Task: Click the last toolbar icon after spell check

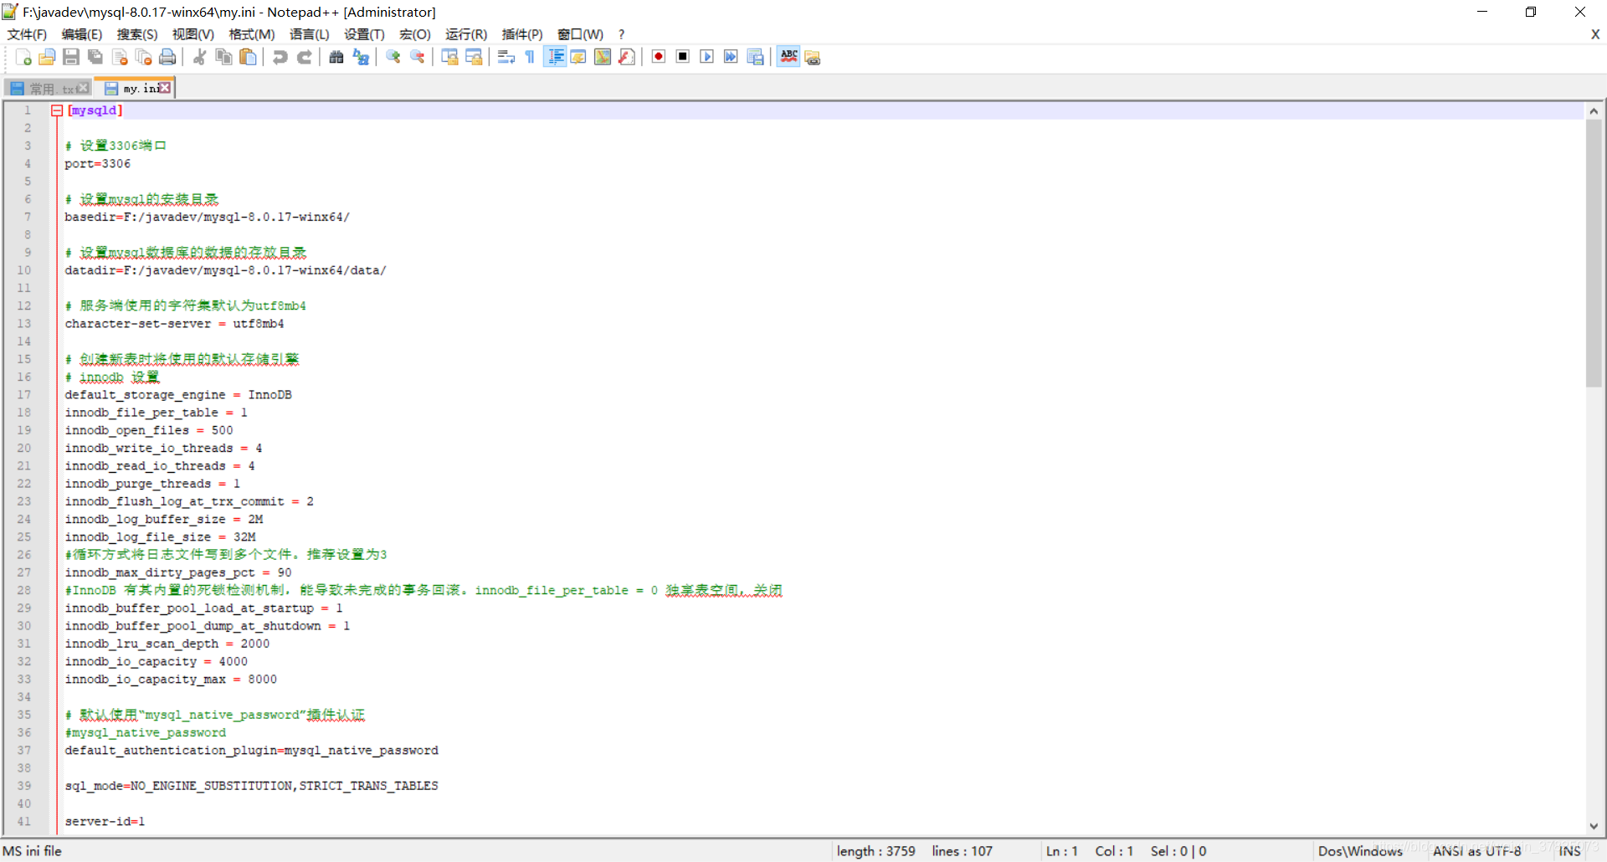Action: (813, 57)
